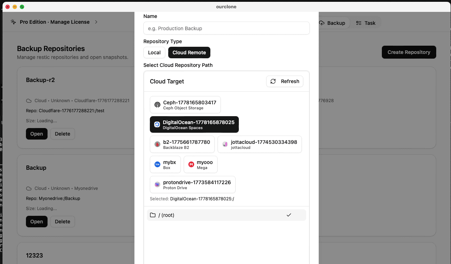
Task: Click the checklist icon on Task tab
Action: click(x=359, y=23)
